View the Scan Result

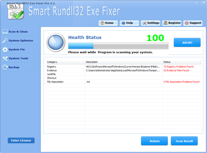click(184, 141)
